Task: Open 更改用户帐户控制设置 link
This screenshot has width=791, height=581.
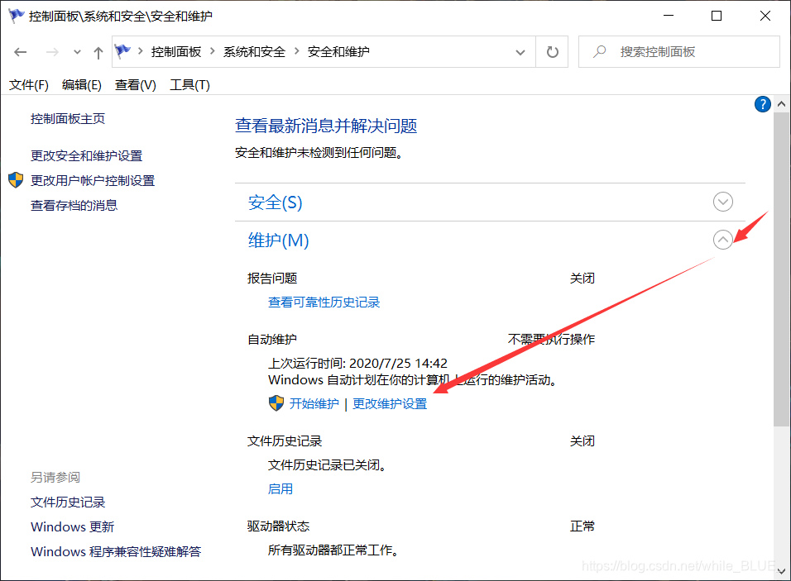Action: click(x=93, y=180)
